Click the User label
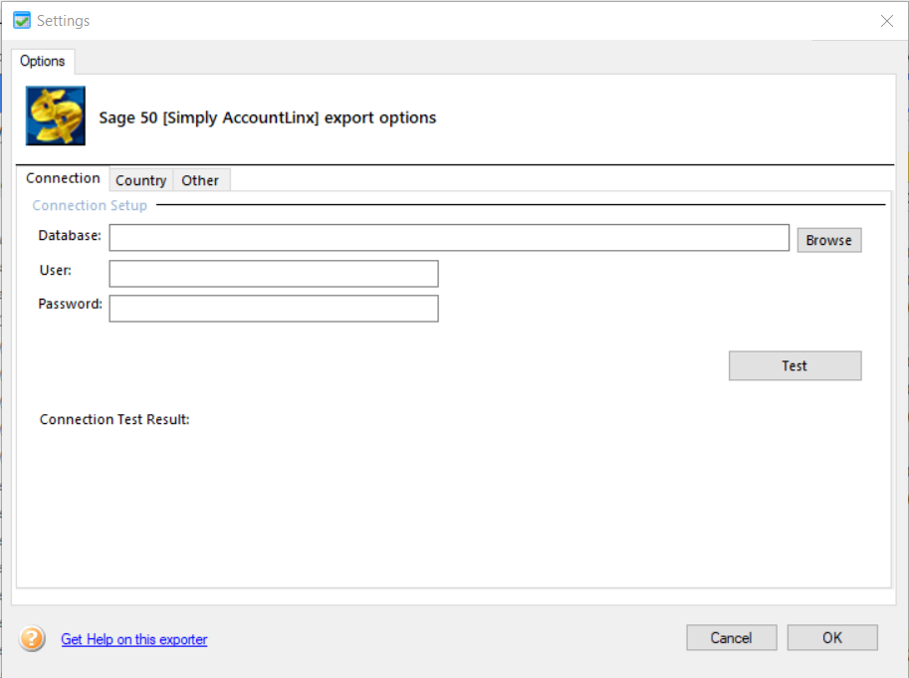909x678 pixels. (56, 270)
